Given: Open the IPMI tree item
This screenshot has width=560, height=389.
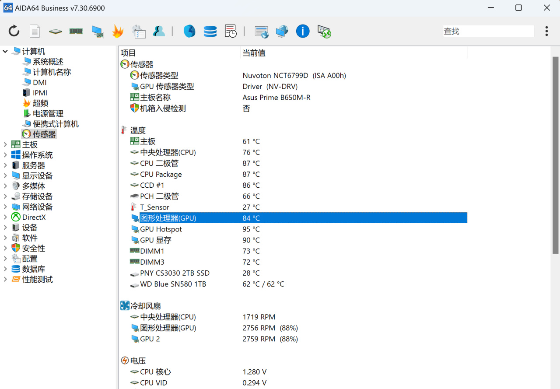Looking at the screenshot, I should (x=40, y=93).
